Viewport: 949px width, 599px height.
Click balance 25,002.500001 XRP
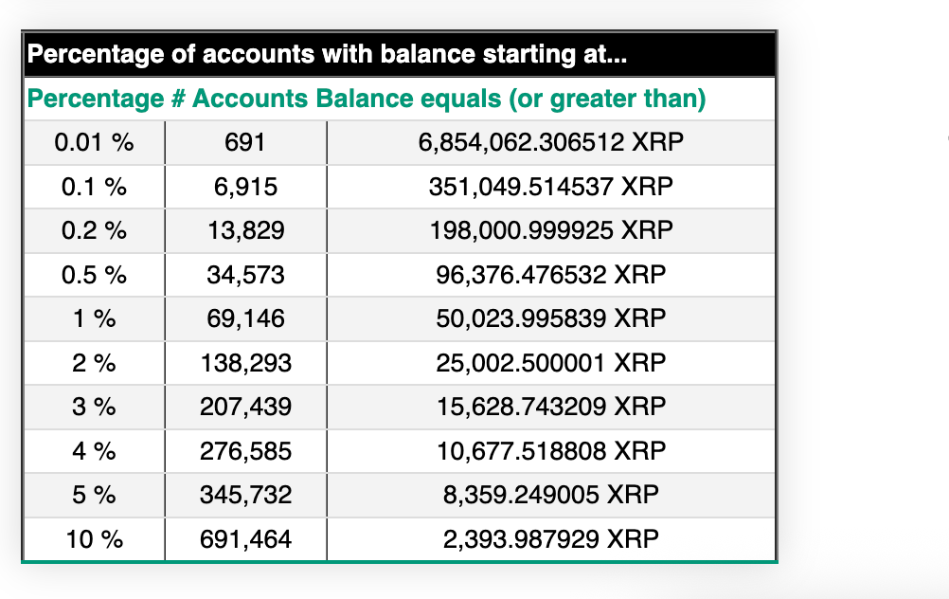click(x=551, y=363)
